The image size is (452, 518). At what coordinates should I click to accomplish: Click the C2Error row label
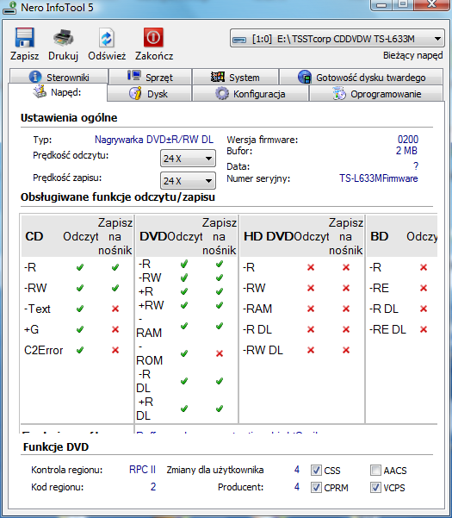click(44, 350)
